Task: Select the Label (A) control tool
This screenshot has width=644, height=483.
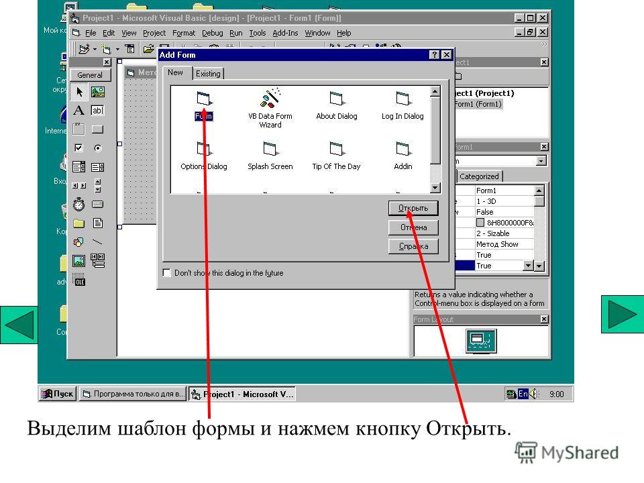Action: pos(79,111)
